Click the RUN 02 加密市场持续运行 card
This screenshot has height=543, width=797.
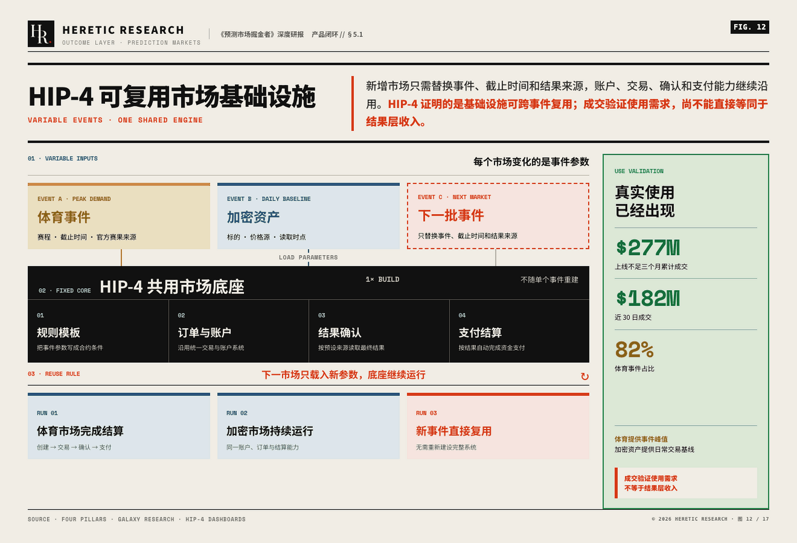(x=308, y=426)
